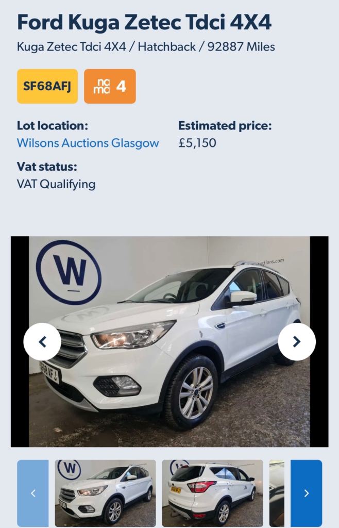Open the partially visible third thumbnail
Viewport: 339px width, 528px height.
coord(277,493)
